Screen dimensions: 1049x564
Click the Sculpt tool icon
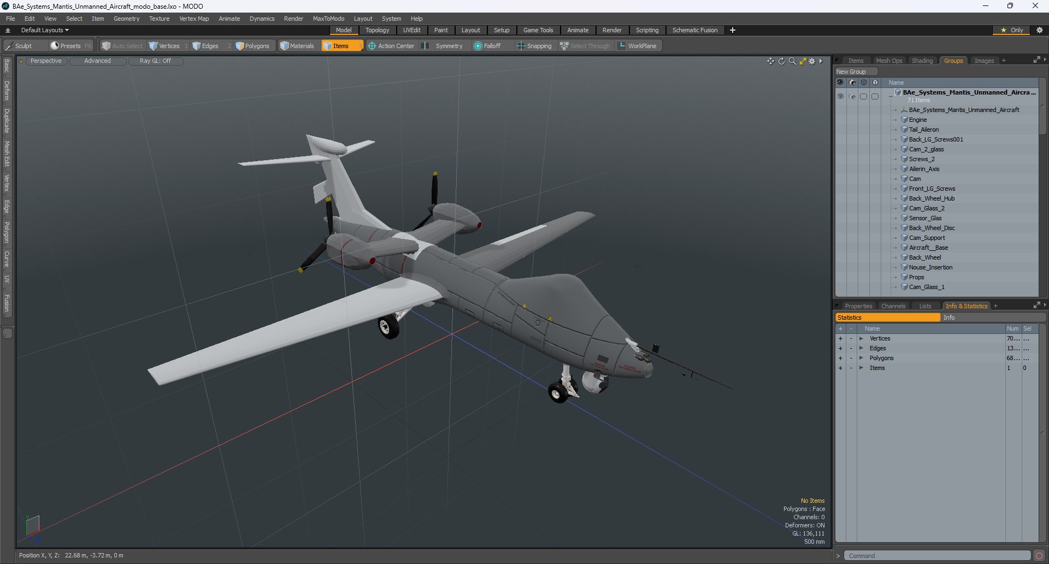(9, 46)
